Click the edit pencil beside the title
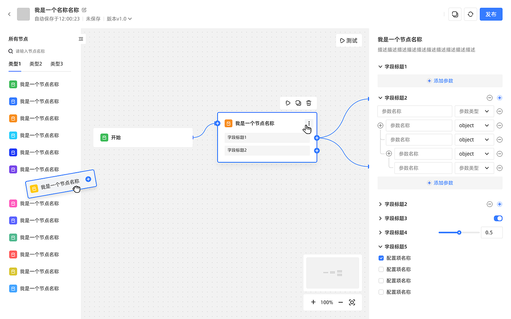The image size is (511, 319). click(x=84, y=10)
